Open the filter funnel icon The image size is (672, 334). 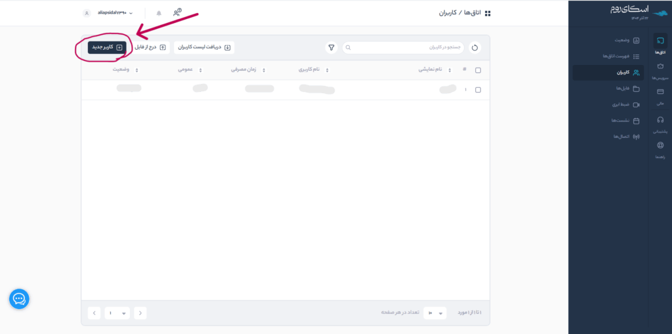click(331, 48)
